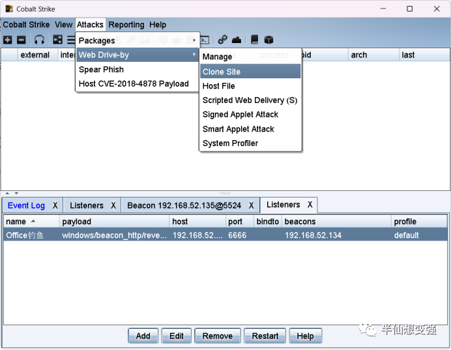Click the Restart listener button
The image size is (451, 350).
click(265, 336)
